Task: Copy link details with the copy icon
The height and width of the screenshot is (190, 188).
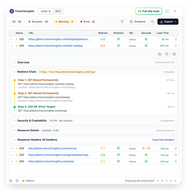Action: point(160,54)
